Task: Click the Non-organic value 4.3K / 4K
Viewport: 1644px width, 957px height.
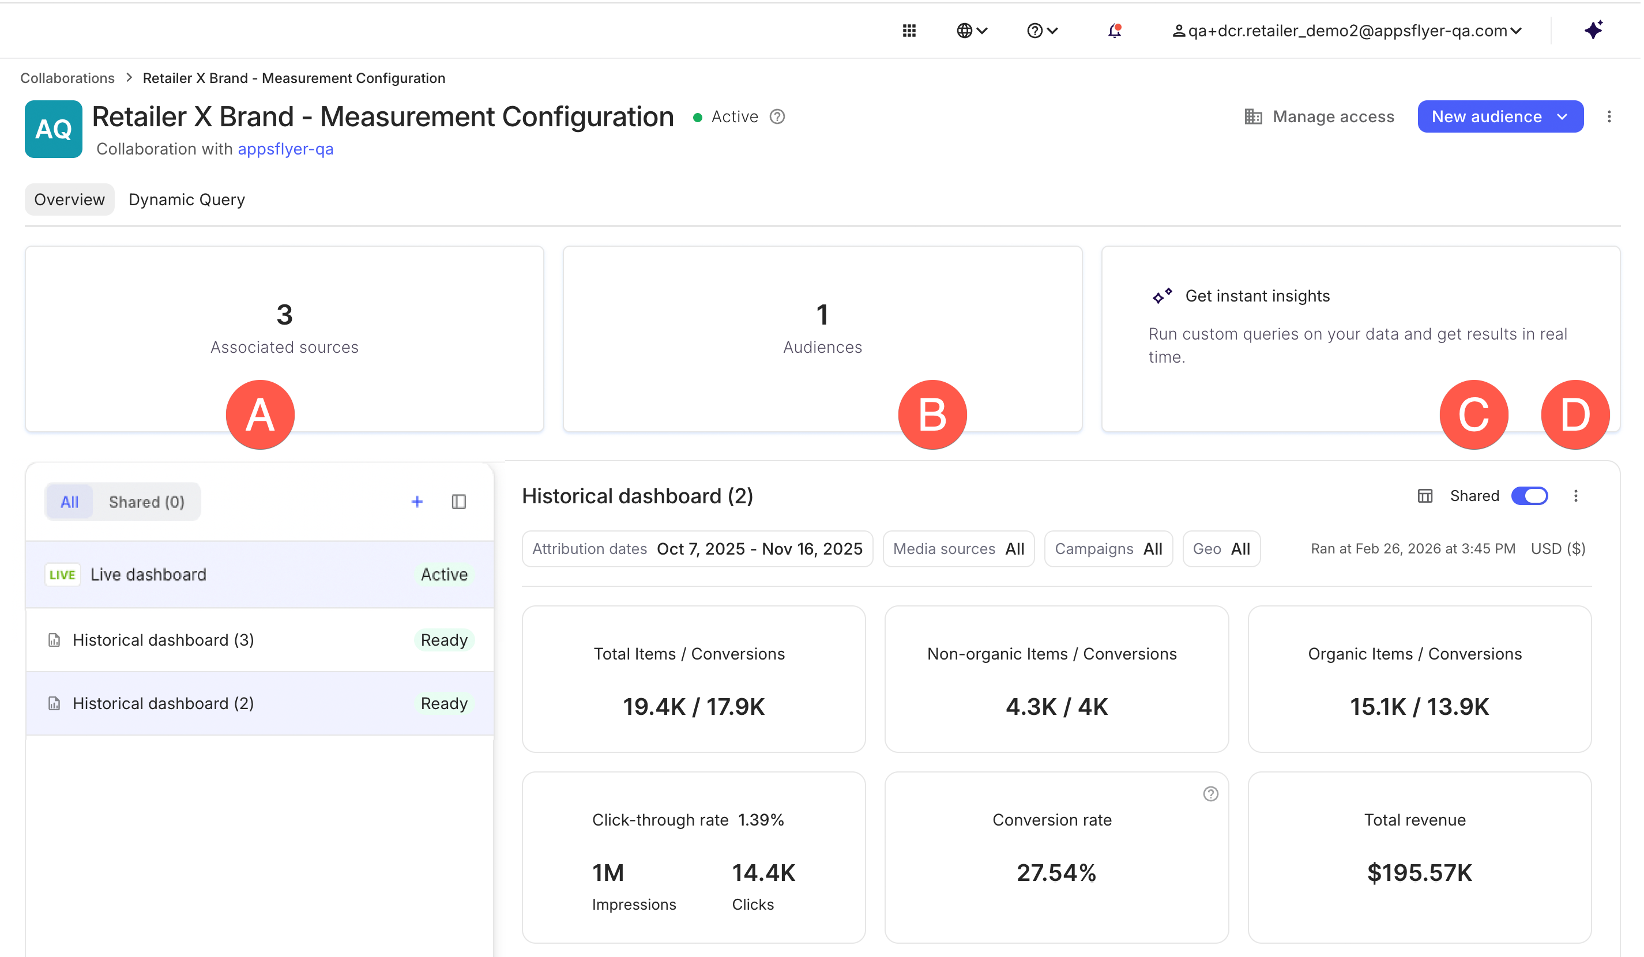Action: click(1057, 707)
